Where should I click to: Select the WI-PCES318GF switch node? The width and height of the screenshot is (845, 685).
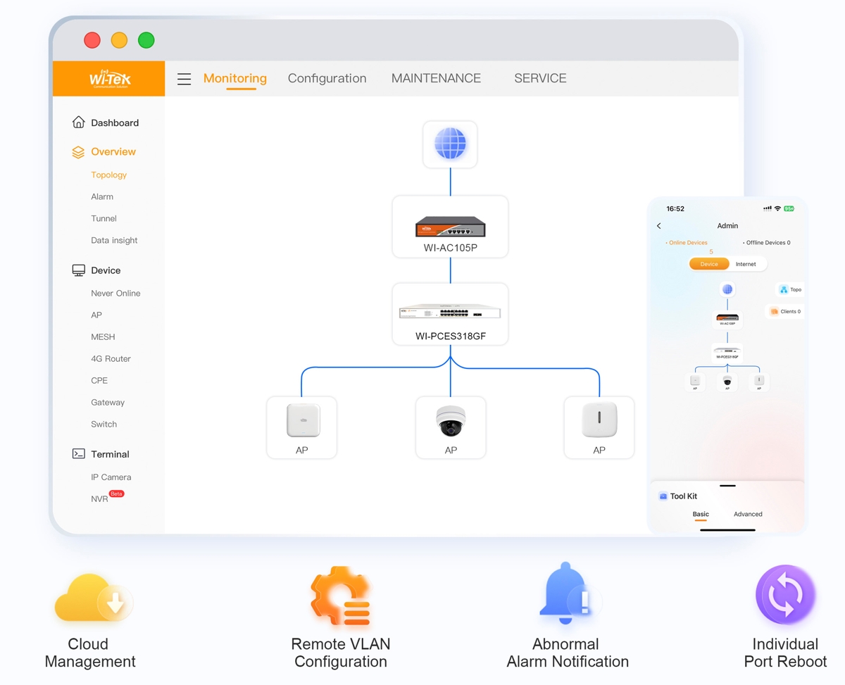tap(450, 314)
